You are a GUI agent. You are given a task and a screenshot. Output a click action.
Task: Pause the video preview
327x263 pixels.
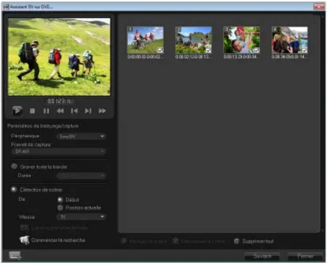point(46,110)
